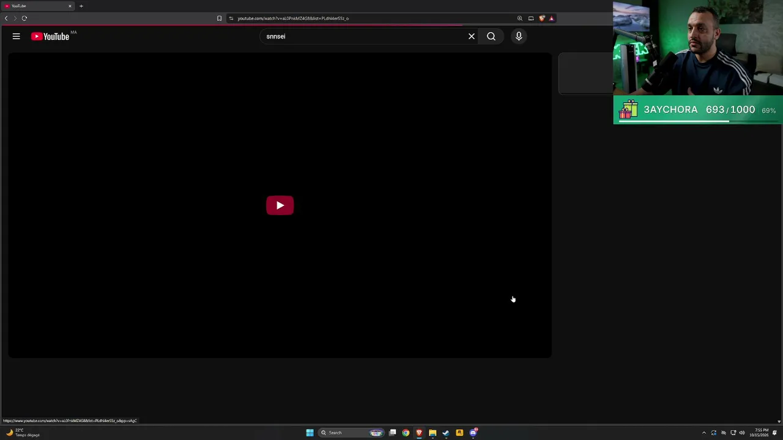Open the clock showing 7:55 PM

coord(759,433)
